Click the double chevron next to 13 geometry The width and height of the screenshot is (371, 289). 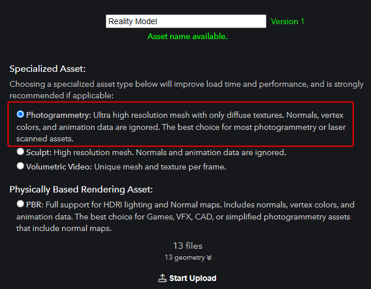(x=209, y=258)
